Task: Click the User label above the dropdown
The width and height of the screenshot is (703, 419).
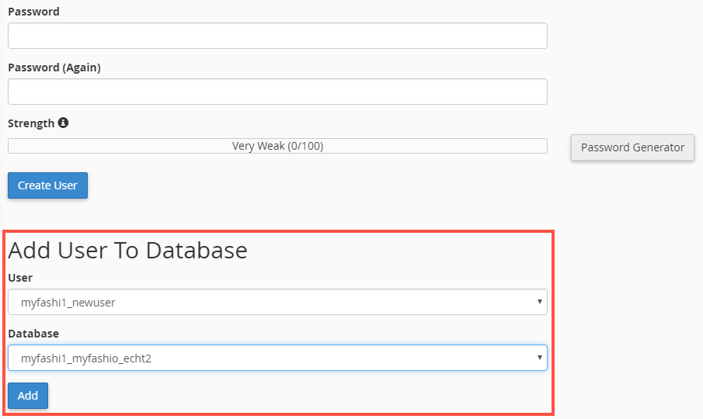Action: coord(20,278)
